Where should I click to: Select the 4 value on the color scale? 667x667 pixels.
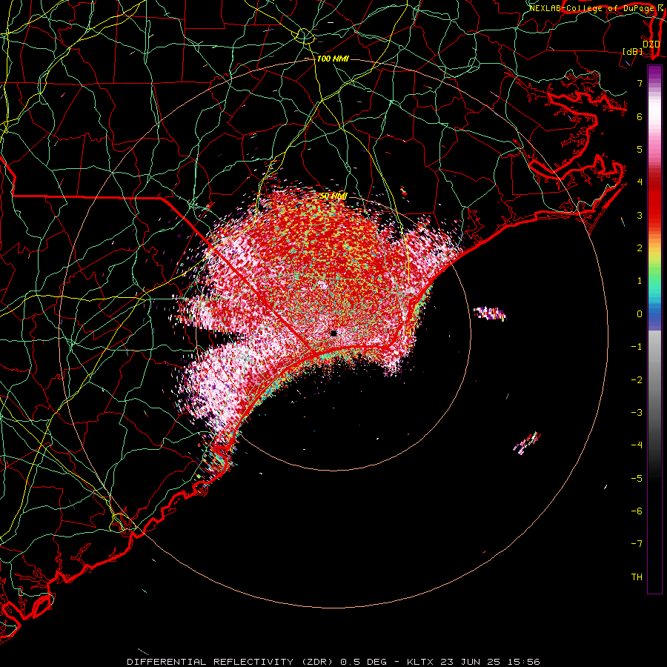(x=640, y=182)
